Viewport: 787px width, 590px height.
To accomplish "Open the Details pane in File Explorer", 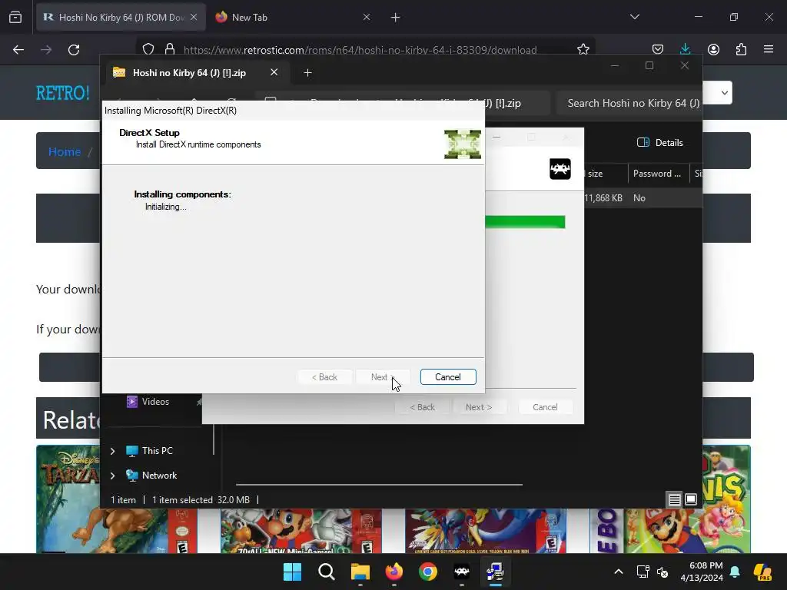I will pos(659,142).
